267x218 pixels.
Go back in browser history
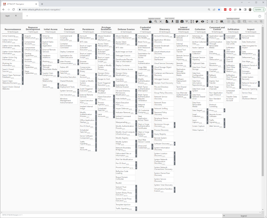coord(3,9)
